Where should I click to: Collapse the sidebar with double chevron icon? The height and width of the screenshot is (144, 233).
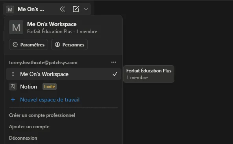pos(63,9)
